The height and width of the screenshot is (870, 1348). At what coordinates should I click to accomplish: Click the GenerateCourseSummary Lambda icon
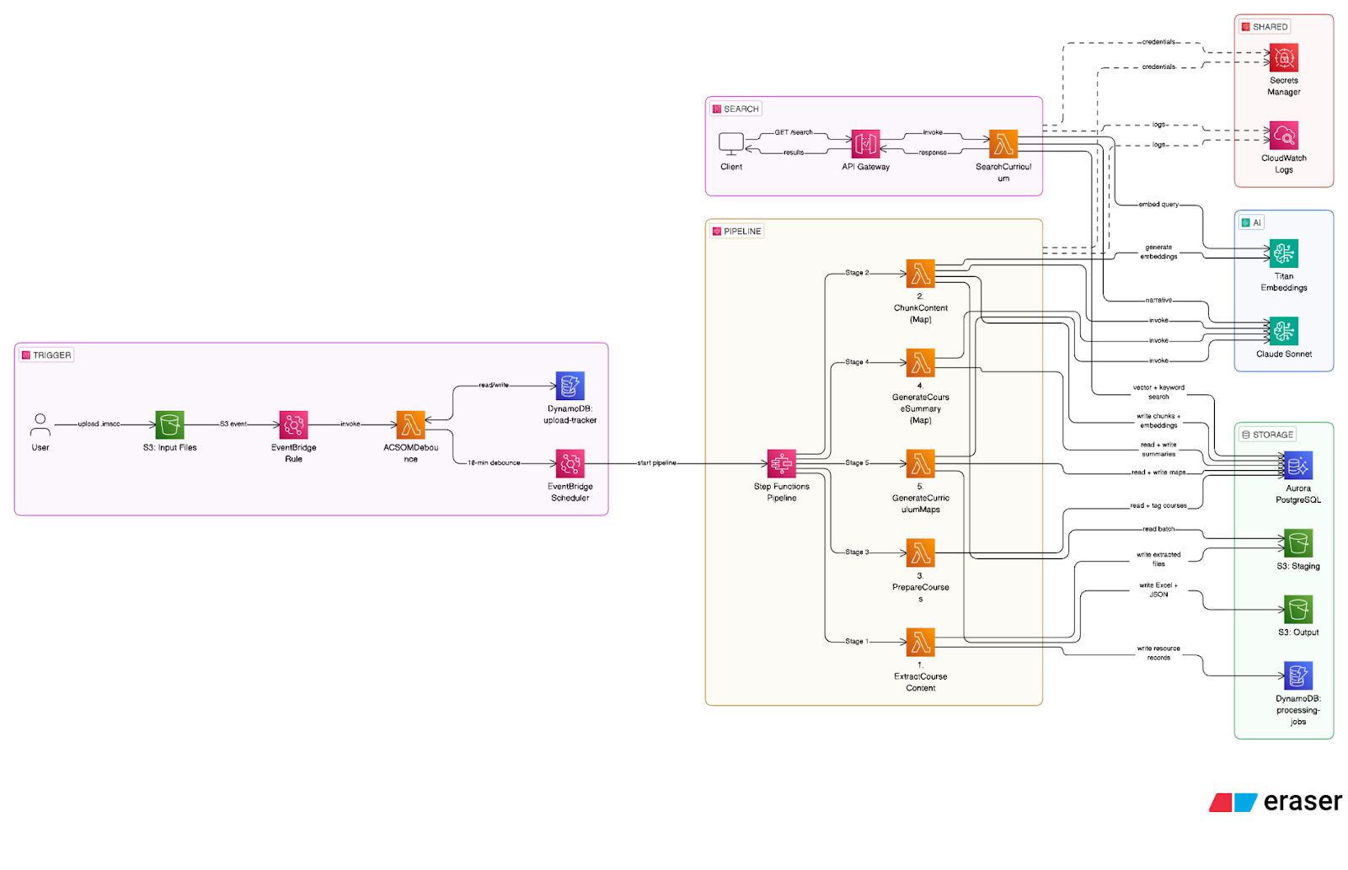(920, 363)
